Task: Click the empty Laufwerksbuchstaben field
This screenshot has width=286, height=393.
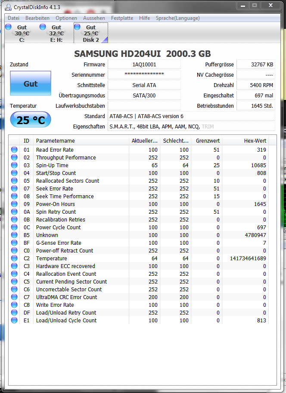Action: (144, 106)
